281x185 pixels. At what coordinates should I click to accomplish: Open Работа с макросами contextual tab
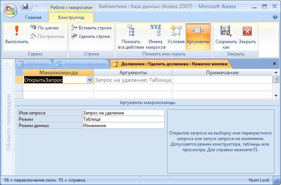[71, 7]
